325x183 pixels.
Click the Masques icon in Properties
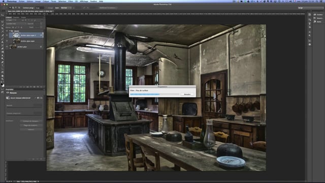8,93
